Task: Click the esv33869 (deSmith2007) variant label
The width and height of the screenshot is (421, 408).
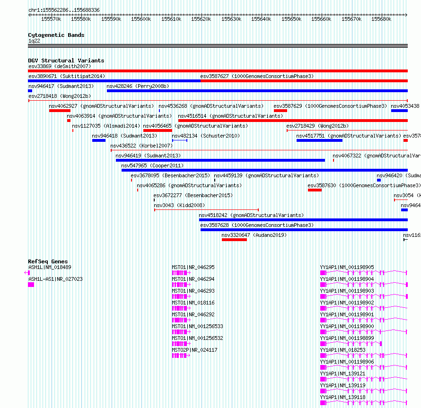Action: pos(60,66)
